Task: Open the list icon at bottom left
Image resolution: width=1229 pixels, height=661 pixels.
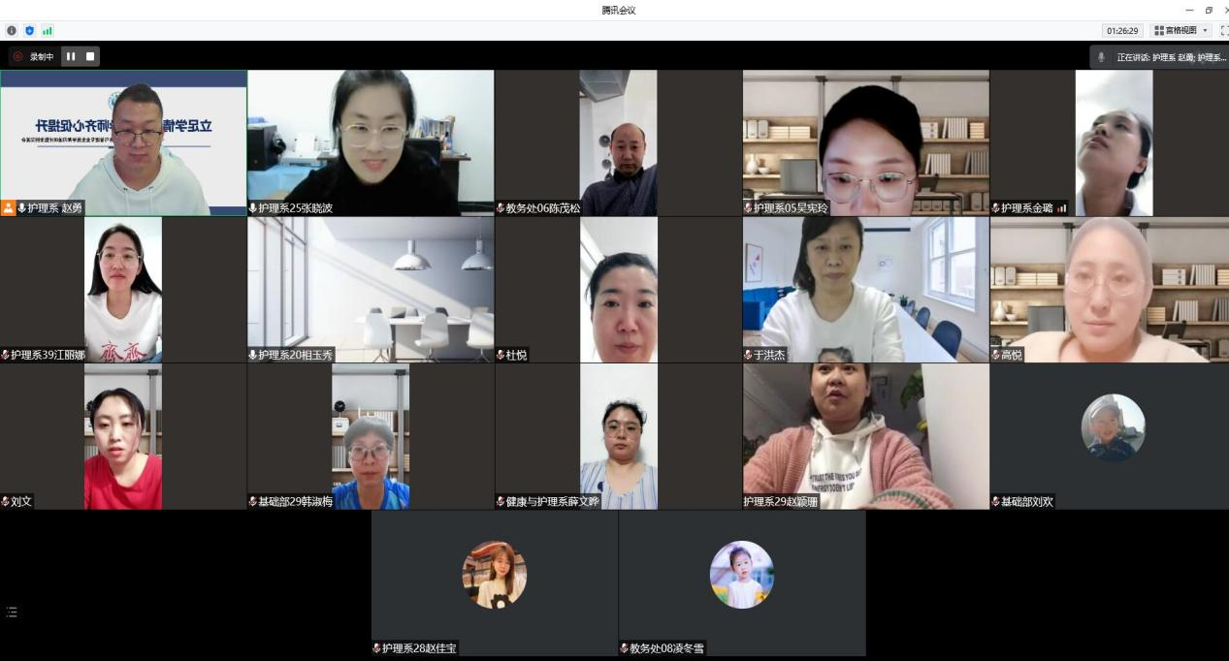Action: coord(12,612)
